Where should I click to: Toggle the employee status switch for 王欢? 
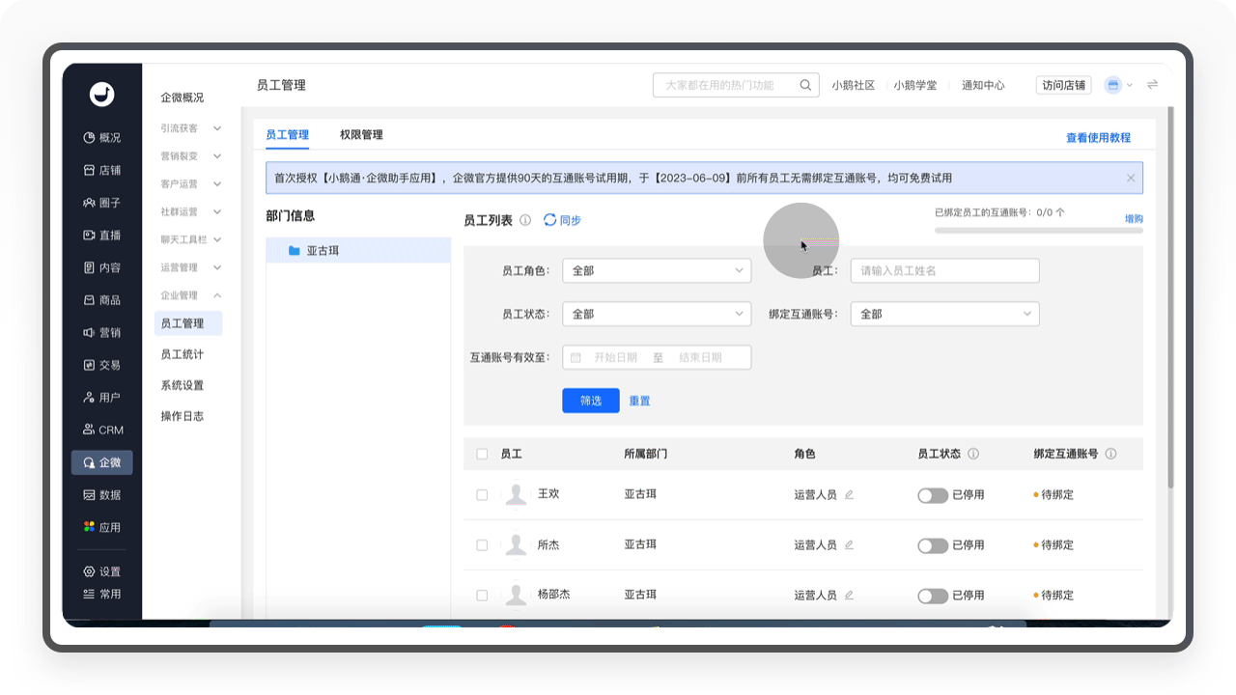tap(933, 495)
